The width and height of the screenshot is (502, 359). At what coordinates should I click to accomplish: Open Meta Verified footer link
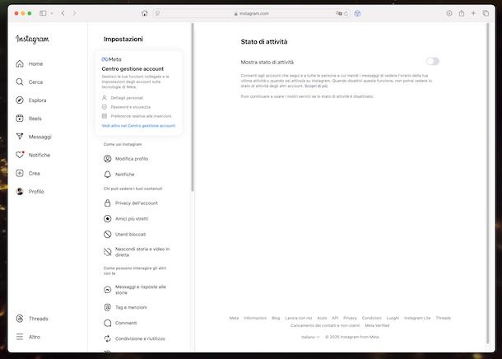click(377, 325)
